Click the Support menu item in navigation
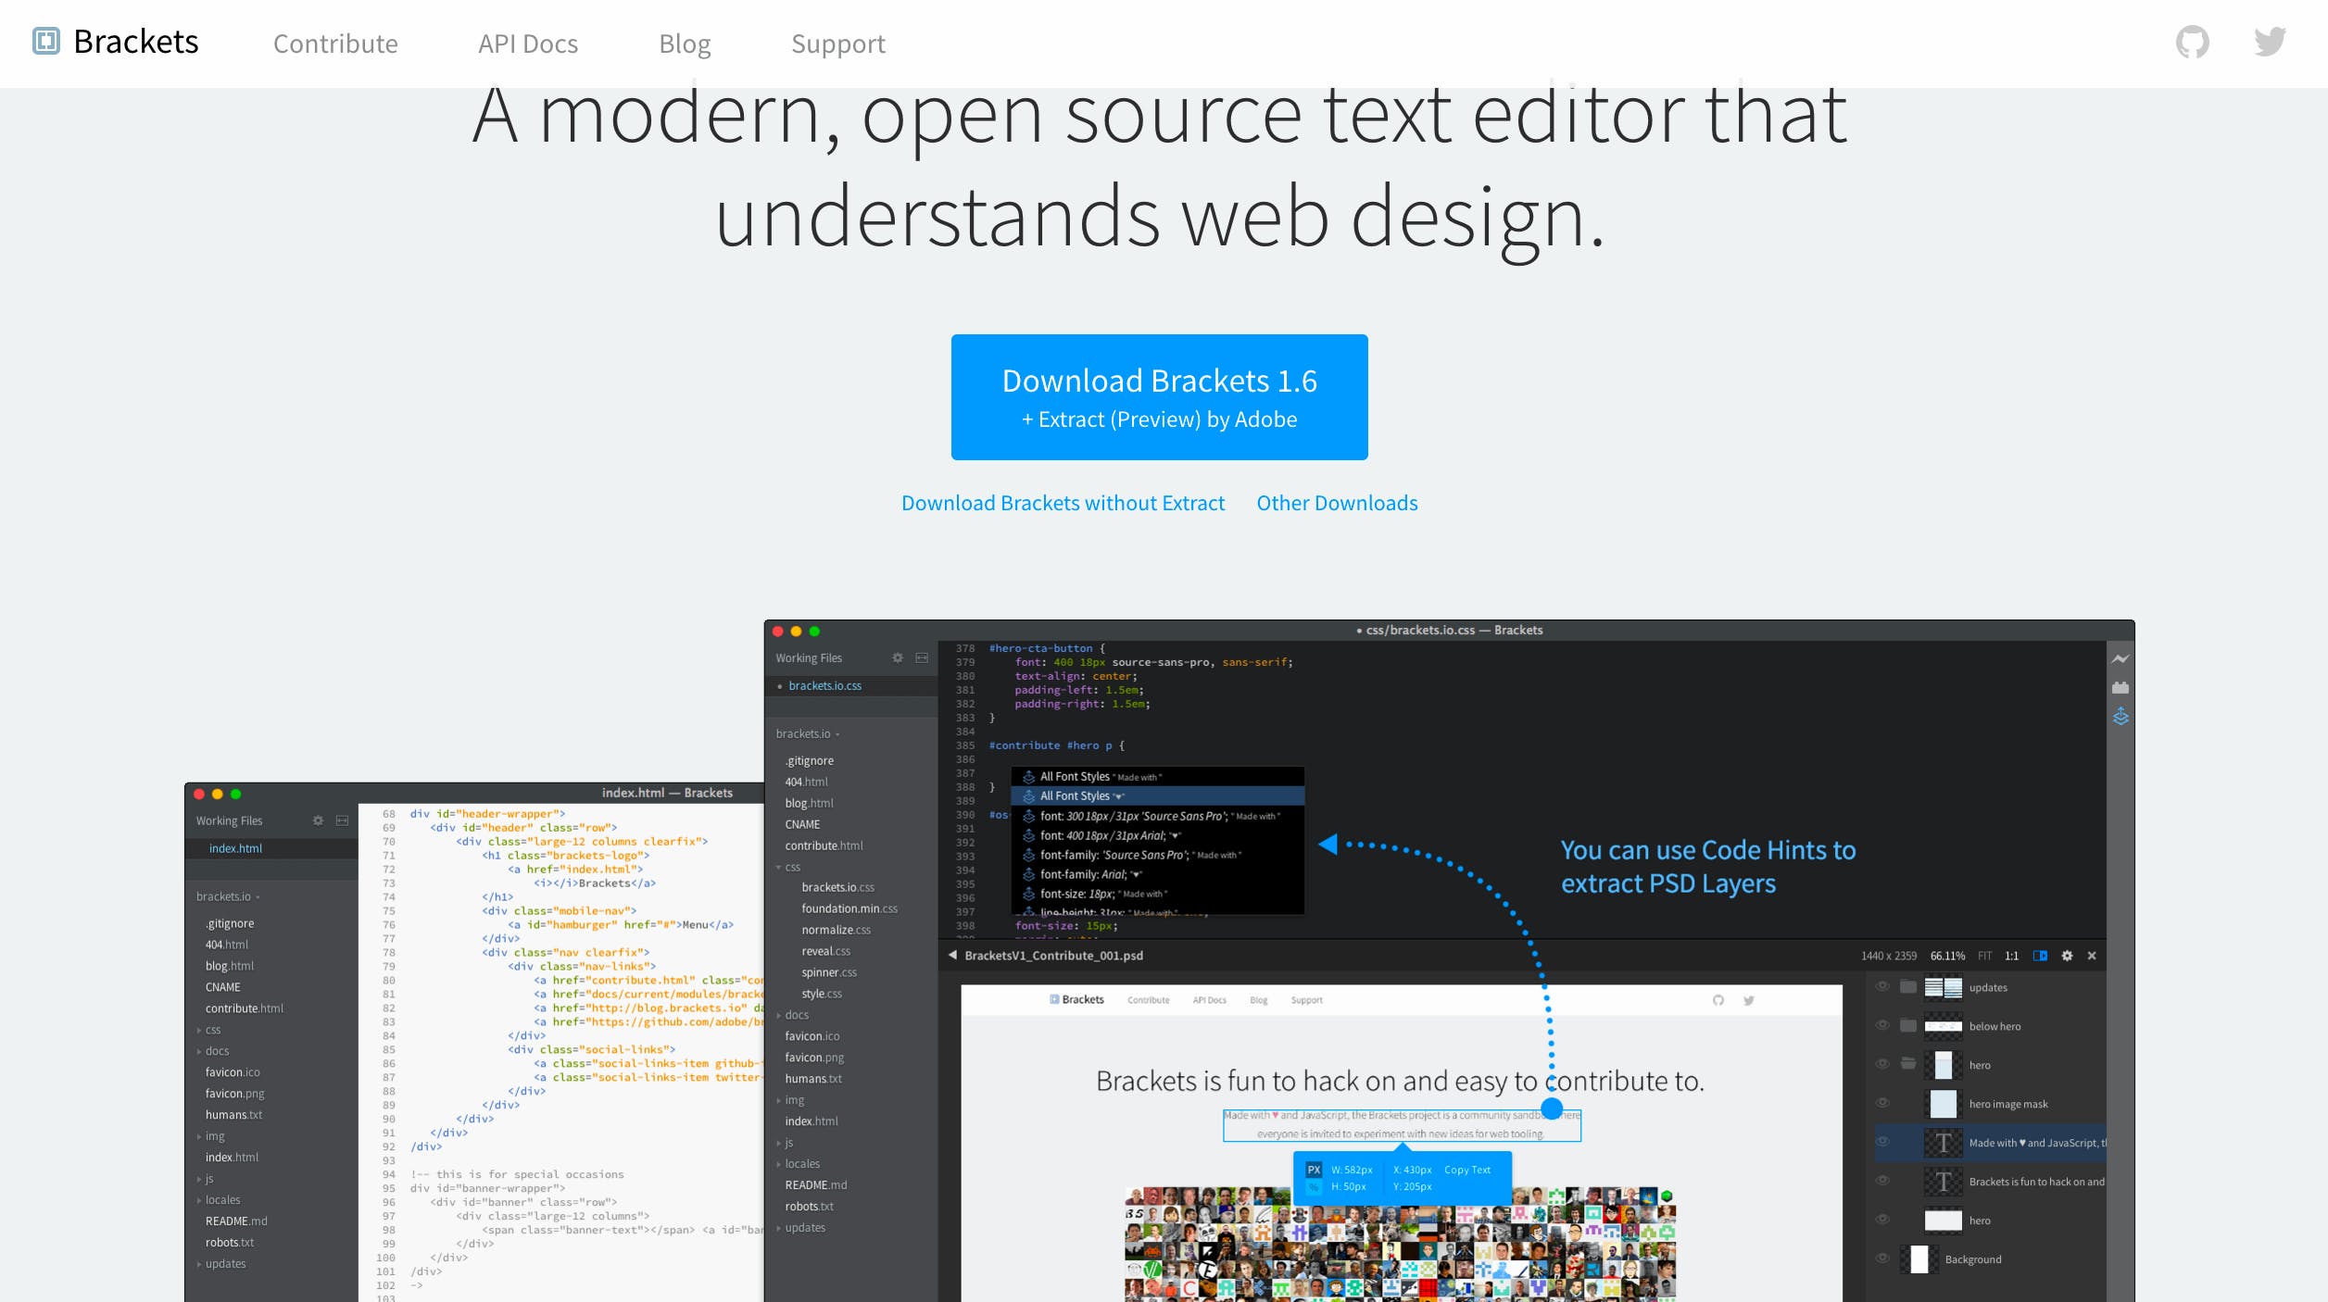 pyautogui.click(x=837, y=44)
